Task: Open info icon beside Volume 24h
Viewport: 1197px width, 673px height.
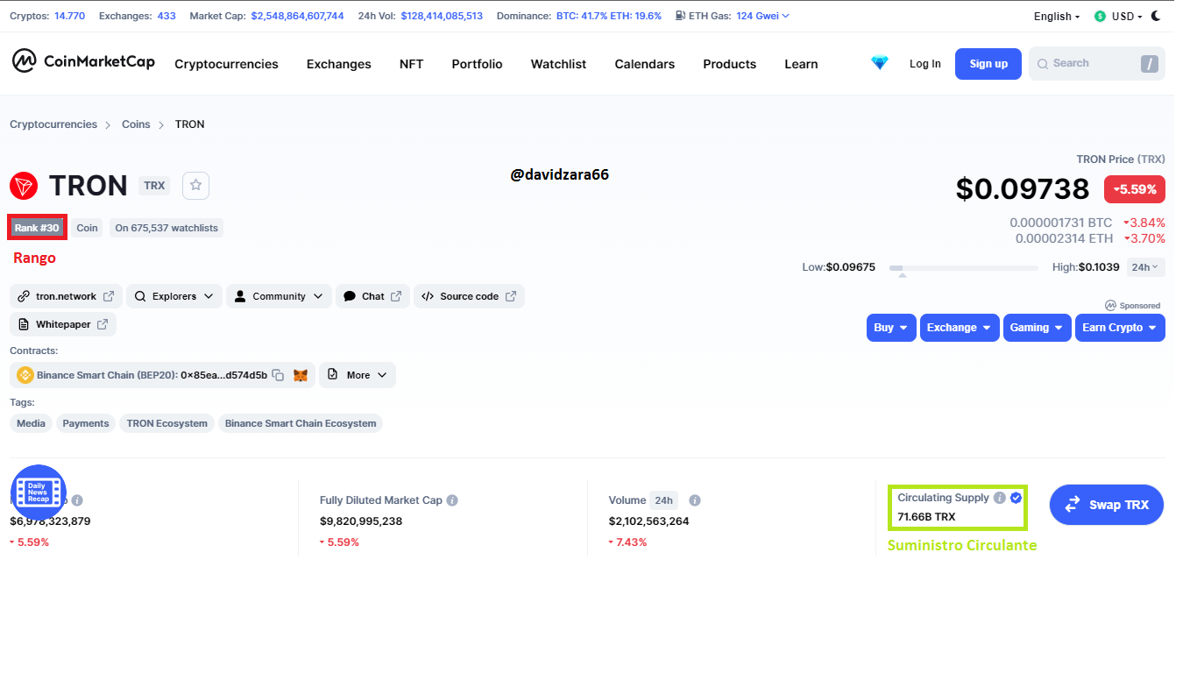Action: pyautogui.click(x=695, y=500)
